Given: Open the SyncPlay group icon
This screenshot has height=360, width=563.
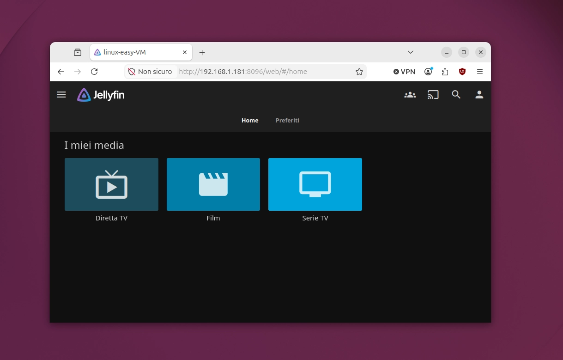Looking at the screenshot, I should 410,95.
